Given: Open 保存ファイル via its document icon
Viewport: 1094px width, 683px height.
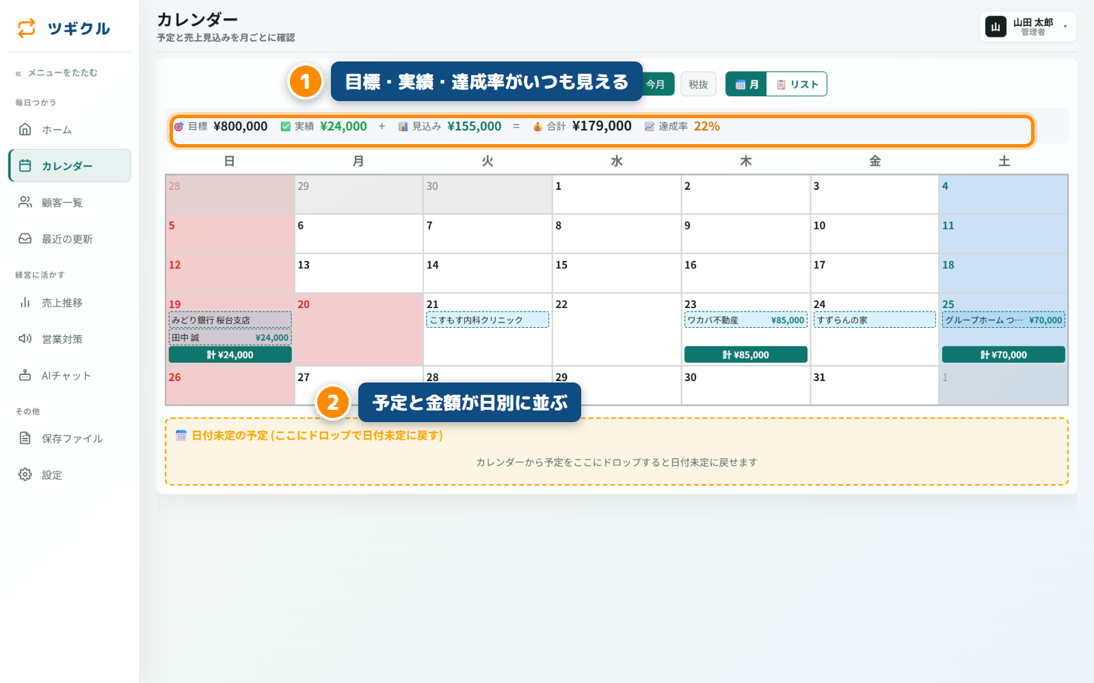Looking at the screenshot, I should pos(25,438).
